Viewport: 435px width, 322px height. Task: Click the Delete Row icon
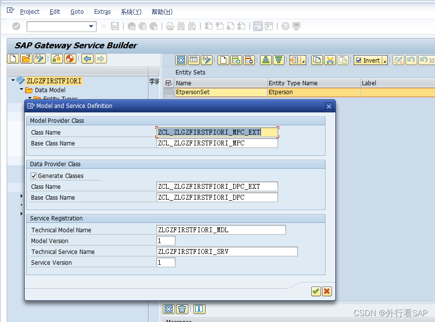point(249,60)
